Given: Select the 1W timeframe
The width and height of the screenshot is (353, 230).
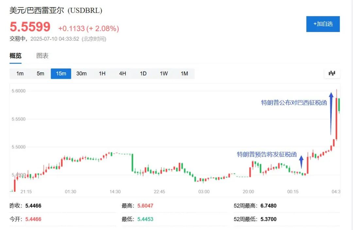Looking at the screenshot, I should coord(164,74).
